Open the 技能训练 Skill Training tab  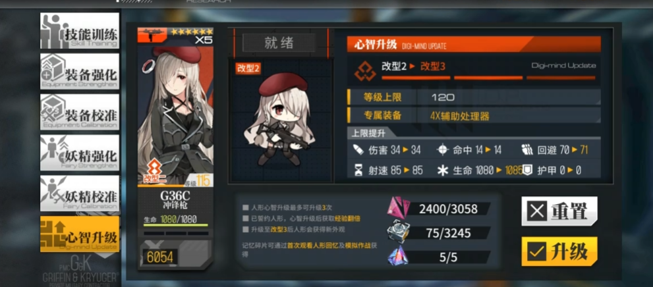(80, 31)
